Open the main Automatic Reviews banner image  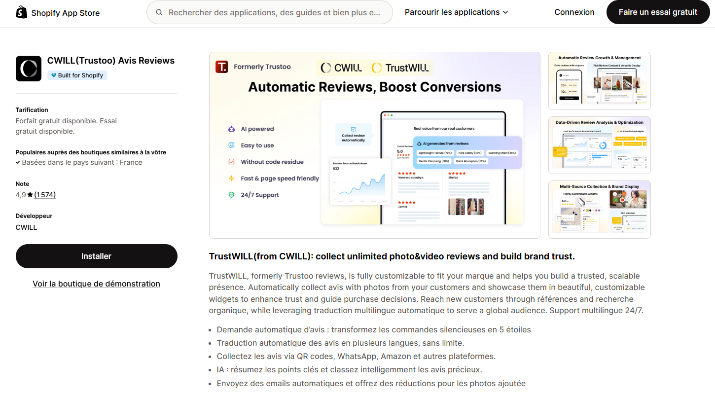[375, 145]
